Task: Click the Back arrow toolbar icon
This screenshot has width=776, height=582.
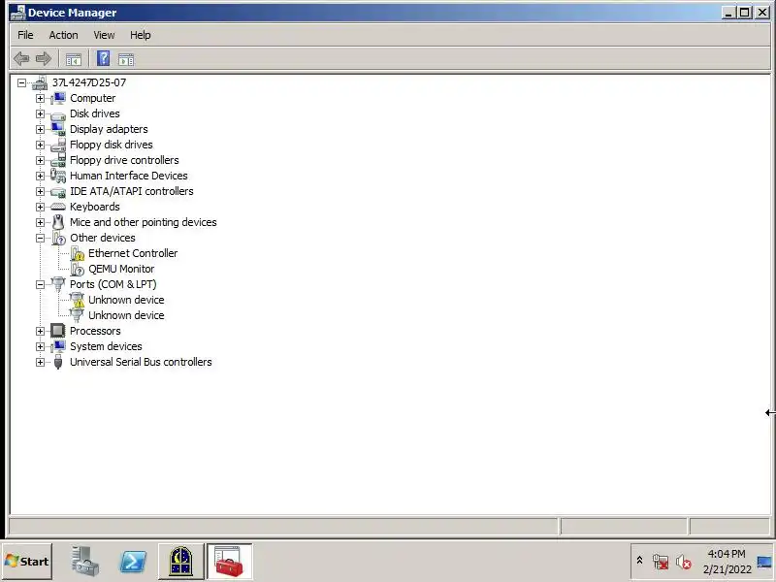Action: coord(21,59)
